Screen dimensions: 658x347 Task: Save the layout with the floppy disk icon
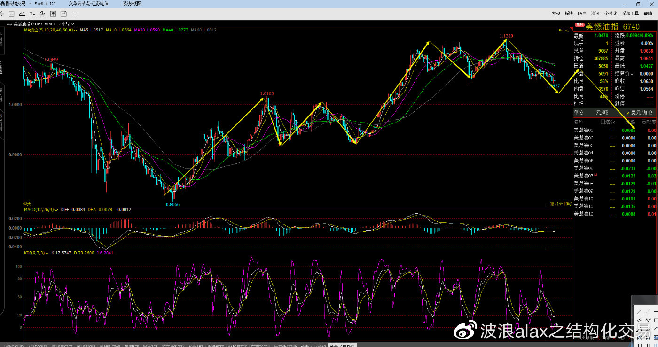point(63,14)
